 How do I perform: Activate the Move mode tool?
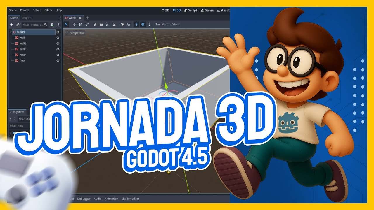click(74, 24)
